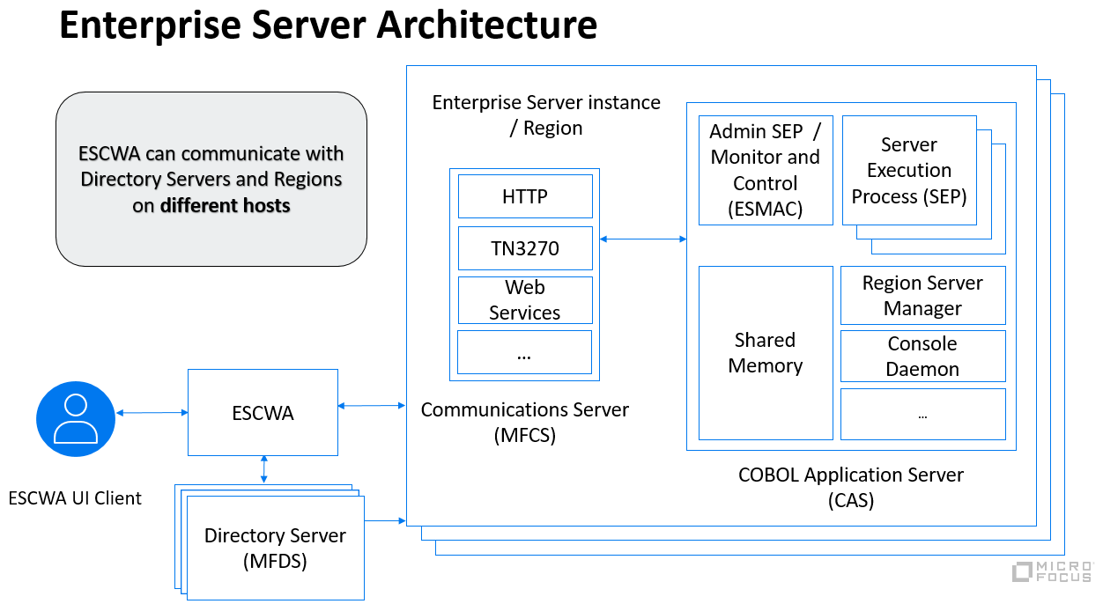Enable the TN3270 protocol entry

coord(525,247)
